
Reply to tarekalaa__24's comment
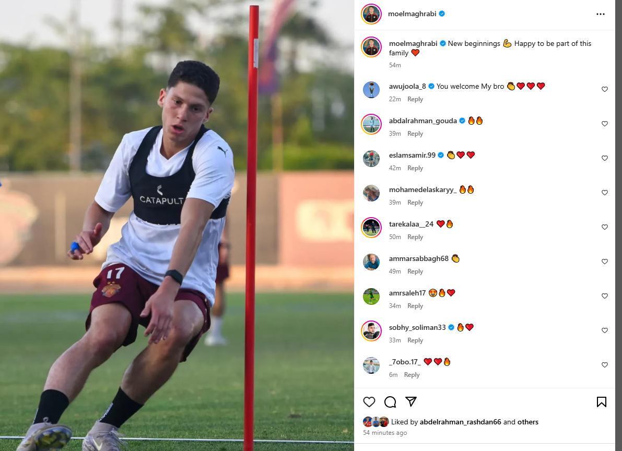coord(415,237)
